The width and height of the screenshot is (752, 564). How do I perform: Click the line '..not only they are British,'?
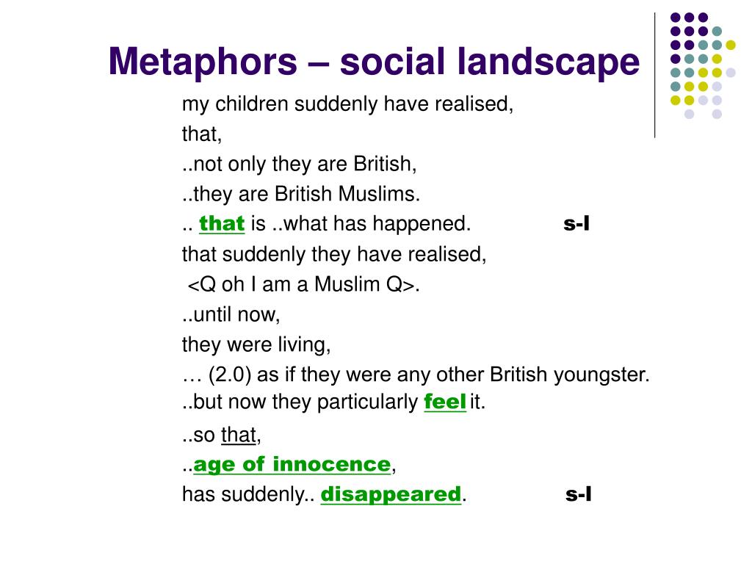click(300, 164)
